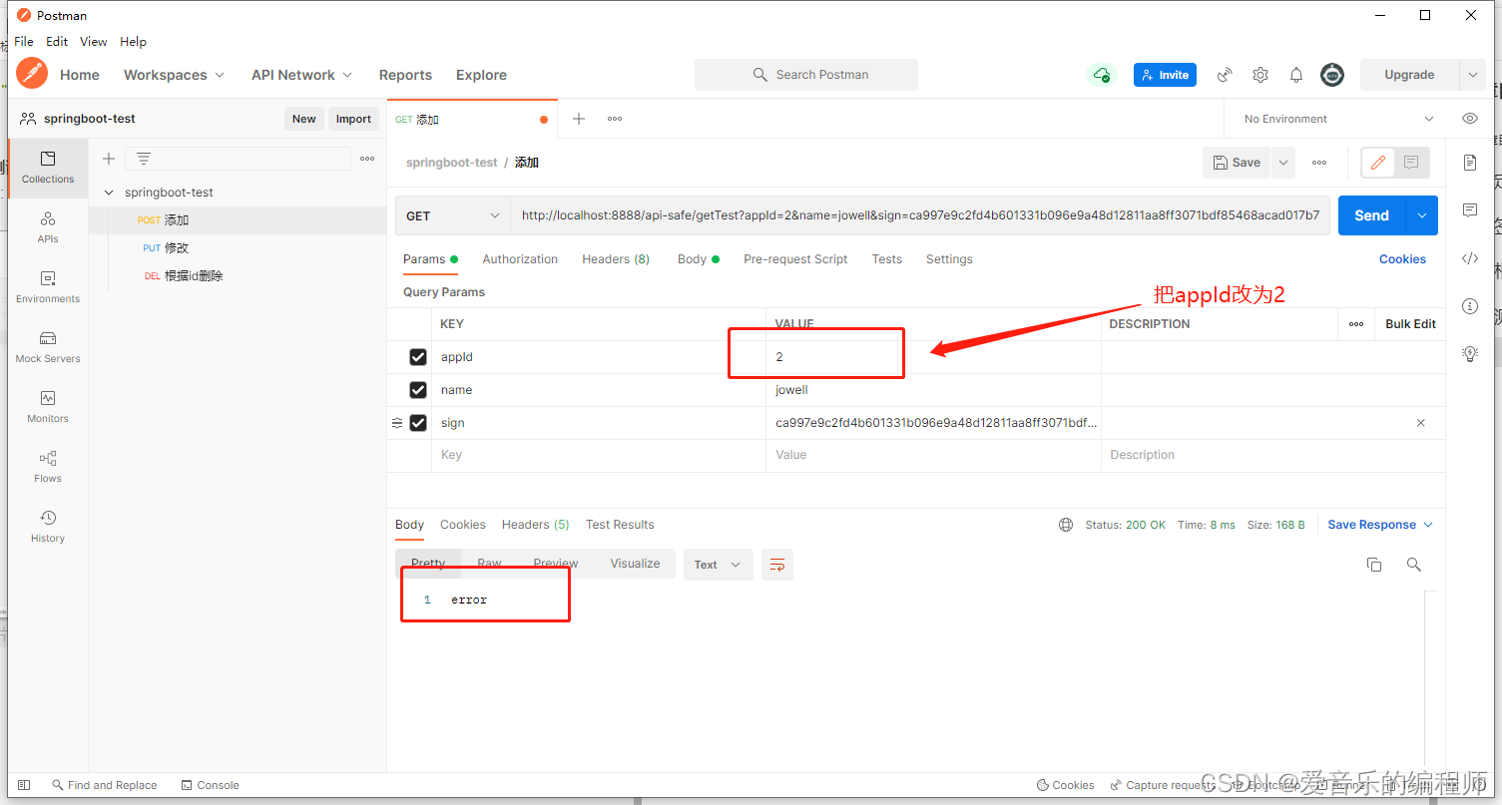The width and height of the screenshot is (1502, 805).
Task: Open the Save options dropdown arrow
Action: (x=1283, y=163)
